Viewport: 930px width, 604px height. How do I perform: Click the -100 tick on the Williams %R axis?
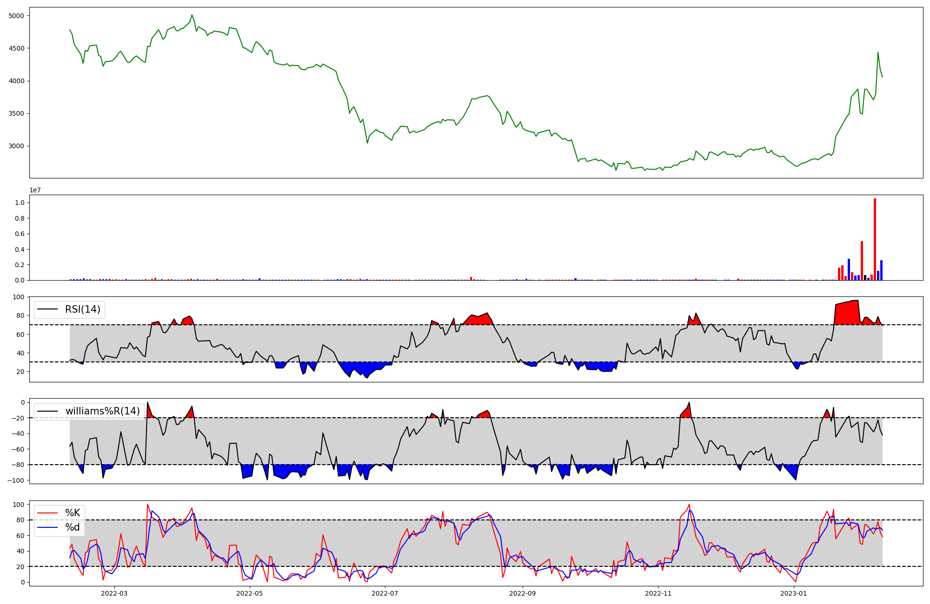pyautogui.click(x=16, y=480)
